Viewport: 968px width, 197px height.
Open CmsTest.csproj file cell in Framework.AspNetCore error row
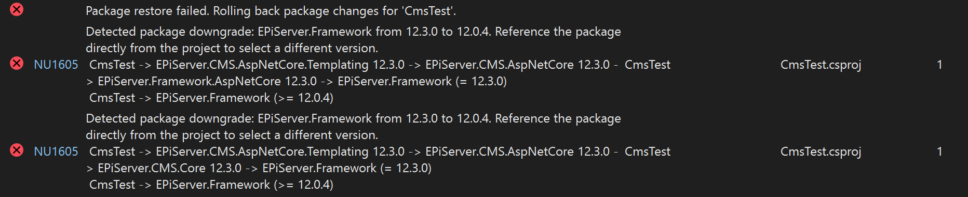tap(821, 65)
